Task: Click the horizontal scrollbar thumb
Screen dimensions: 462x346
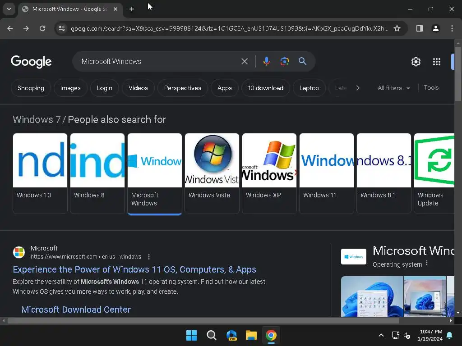Action: 203,321
